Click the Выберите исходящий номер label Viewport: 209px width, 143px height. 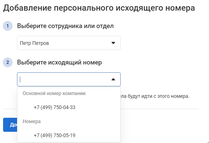click(59, 62)
